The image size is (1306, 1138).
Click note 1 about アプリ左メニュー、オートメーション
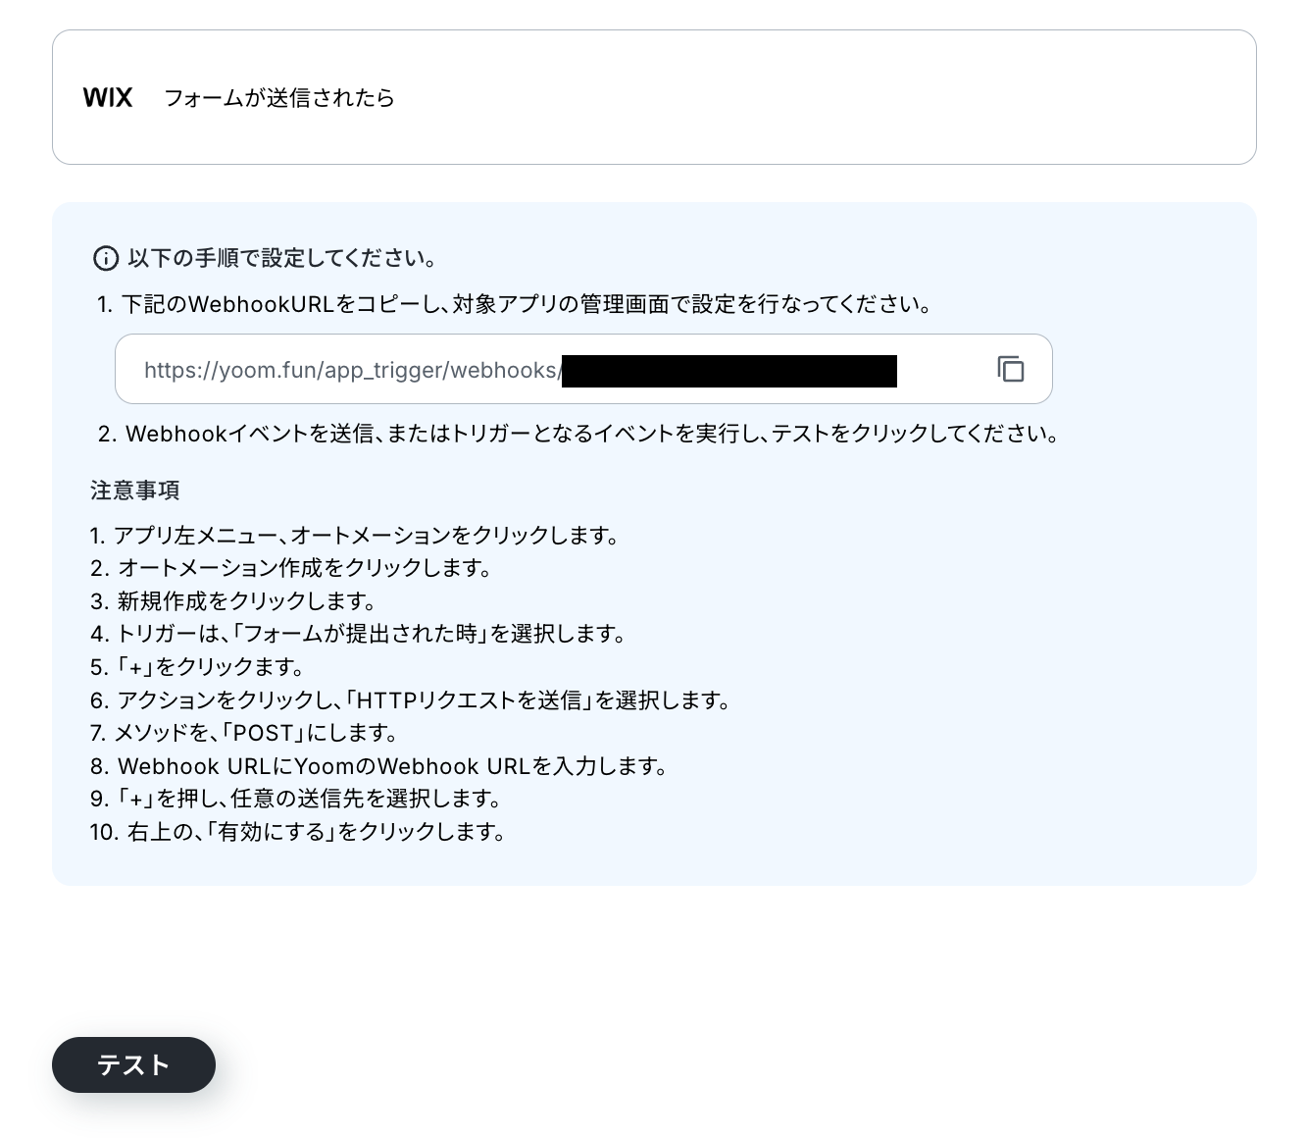point(355,536)
